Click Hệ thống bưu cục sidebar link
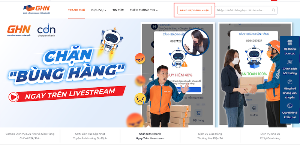 (289, 51)
